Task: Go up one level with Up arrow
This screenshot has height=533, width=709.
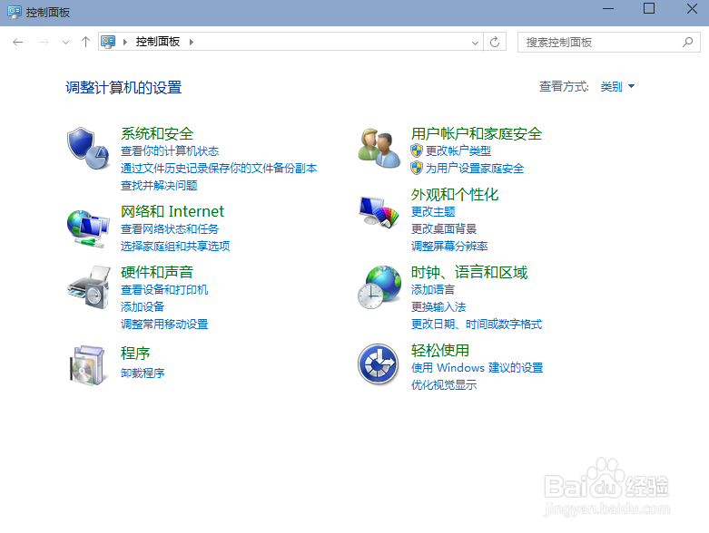Action: (x=85, y=42)
